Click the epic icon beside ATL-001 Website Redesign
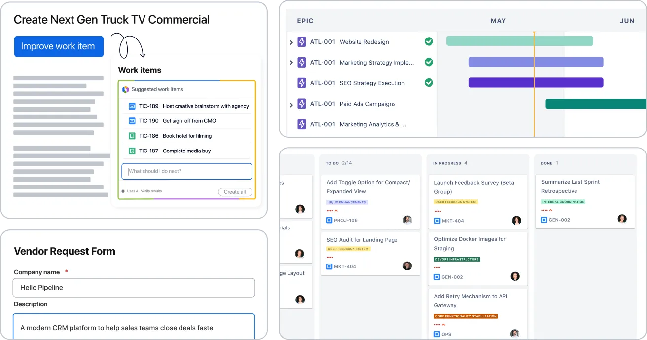 coord(301,42)
